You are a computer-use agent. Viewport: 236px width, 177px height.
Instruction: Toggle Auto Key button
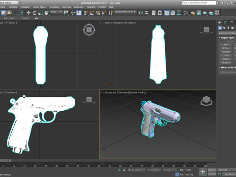pyautogui.click(x=212, y=170)
